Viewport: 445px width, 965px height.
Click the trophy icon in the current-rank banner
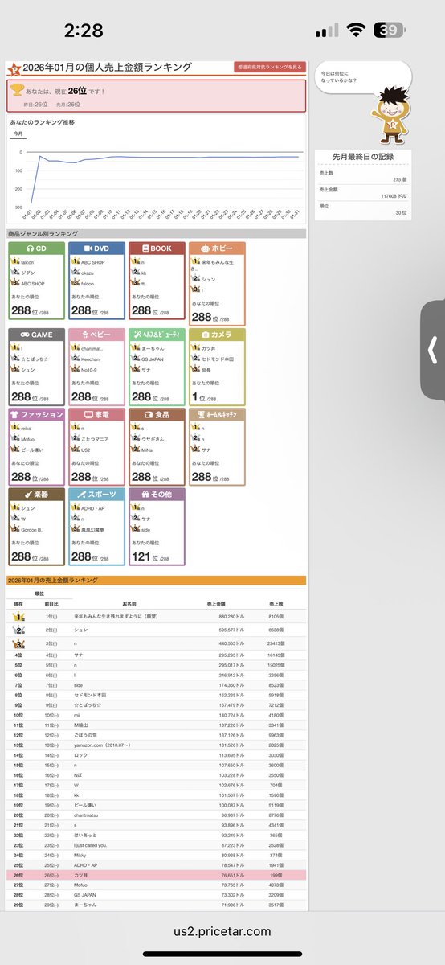coord(16,91)
